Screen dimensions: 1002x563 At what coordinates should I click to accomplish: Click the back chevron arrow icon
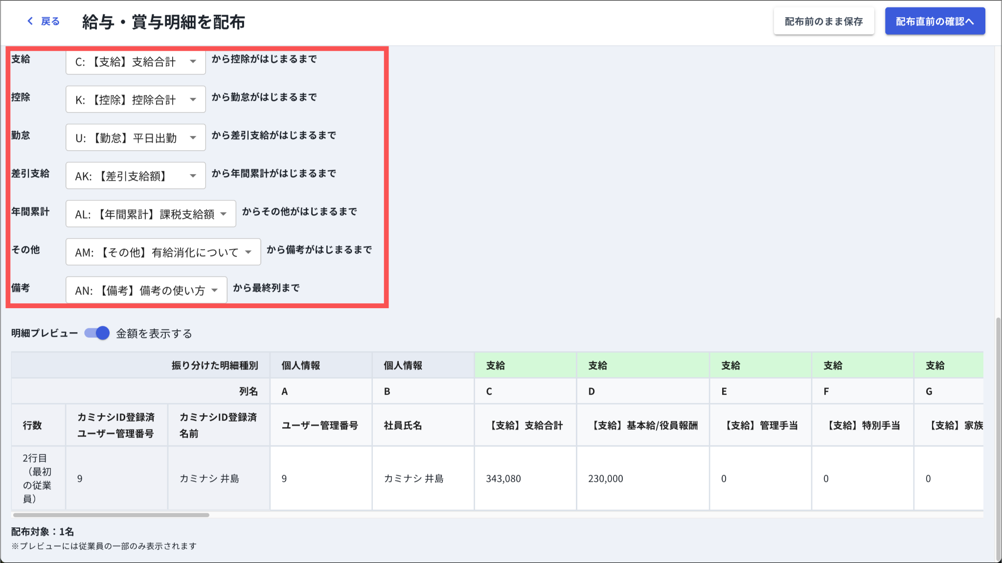pyautogui.click(x=30, y=21)
